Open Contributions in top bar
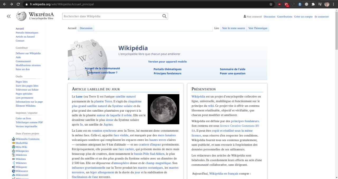The height and width of the screenshot is (179, 338). click(285, 17)
